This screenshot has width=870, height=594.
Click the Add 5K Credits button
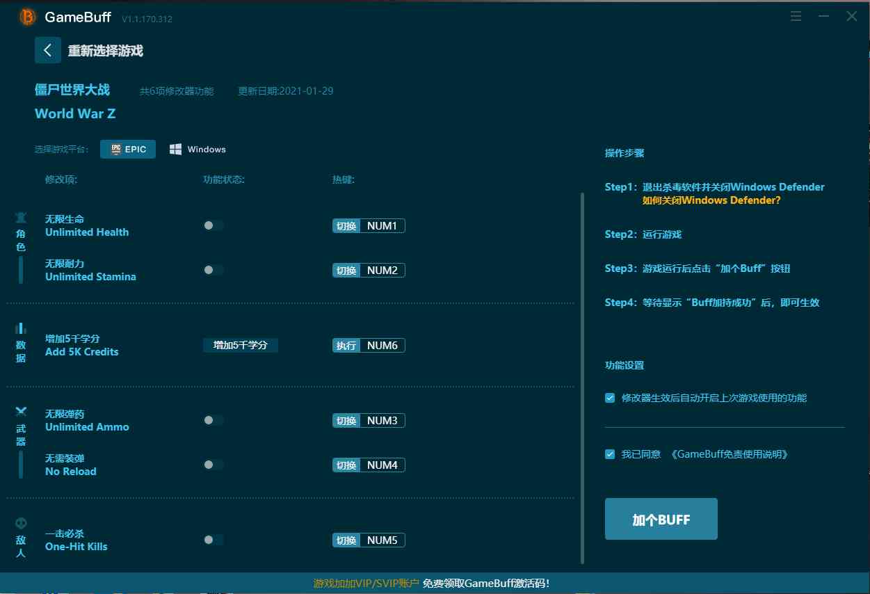pos(240,345)
